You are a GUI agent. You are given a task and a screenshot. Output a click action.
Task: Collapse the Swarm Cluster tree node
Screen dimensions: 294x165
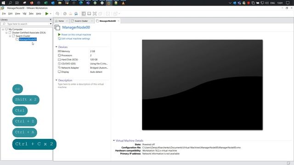pyautogui.click(x=10, y=36)
